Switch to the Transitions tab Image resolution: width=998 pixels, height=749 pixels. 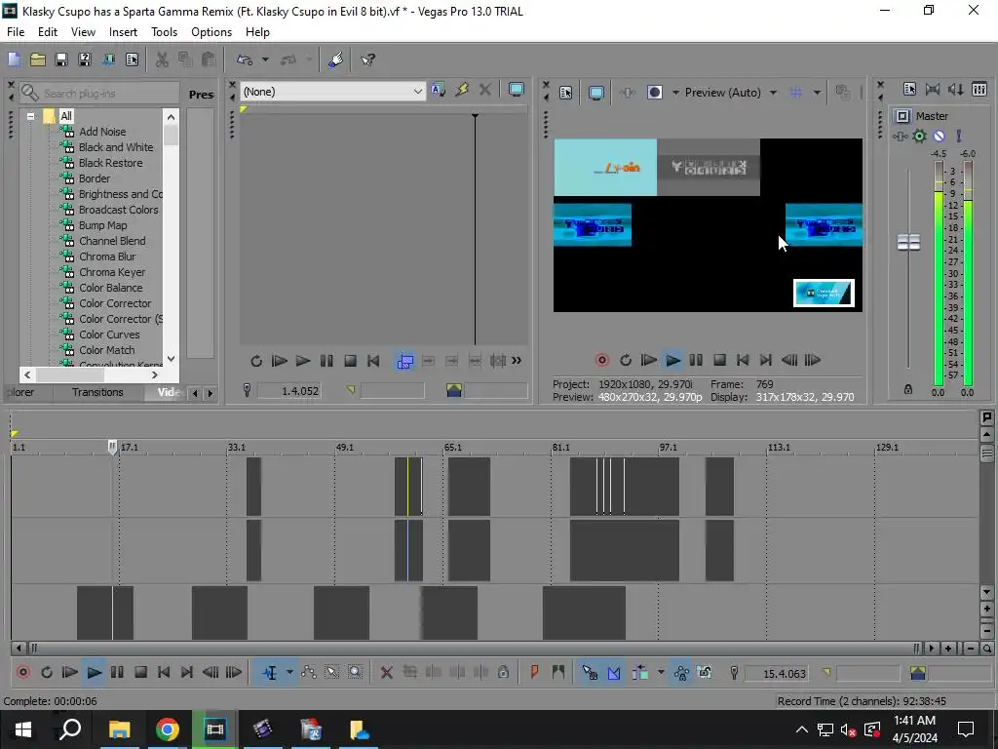click(x=97, y=392)
